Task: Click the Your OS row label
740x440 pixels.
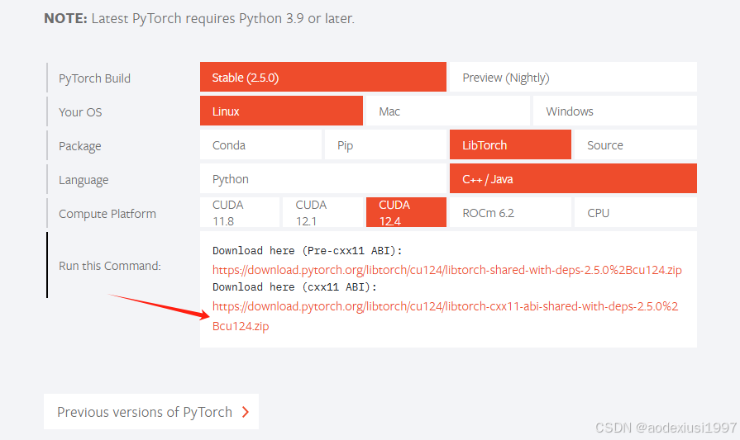Action: pyautogui.click(x=80, y=112)
